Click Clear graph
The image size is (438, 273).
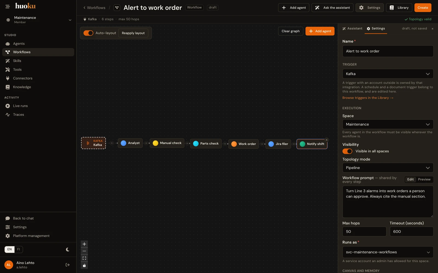pos(291,31)
